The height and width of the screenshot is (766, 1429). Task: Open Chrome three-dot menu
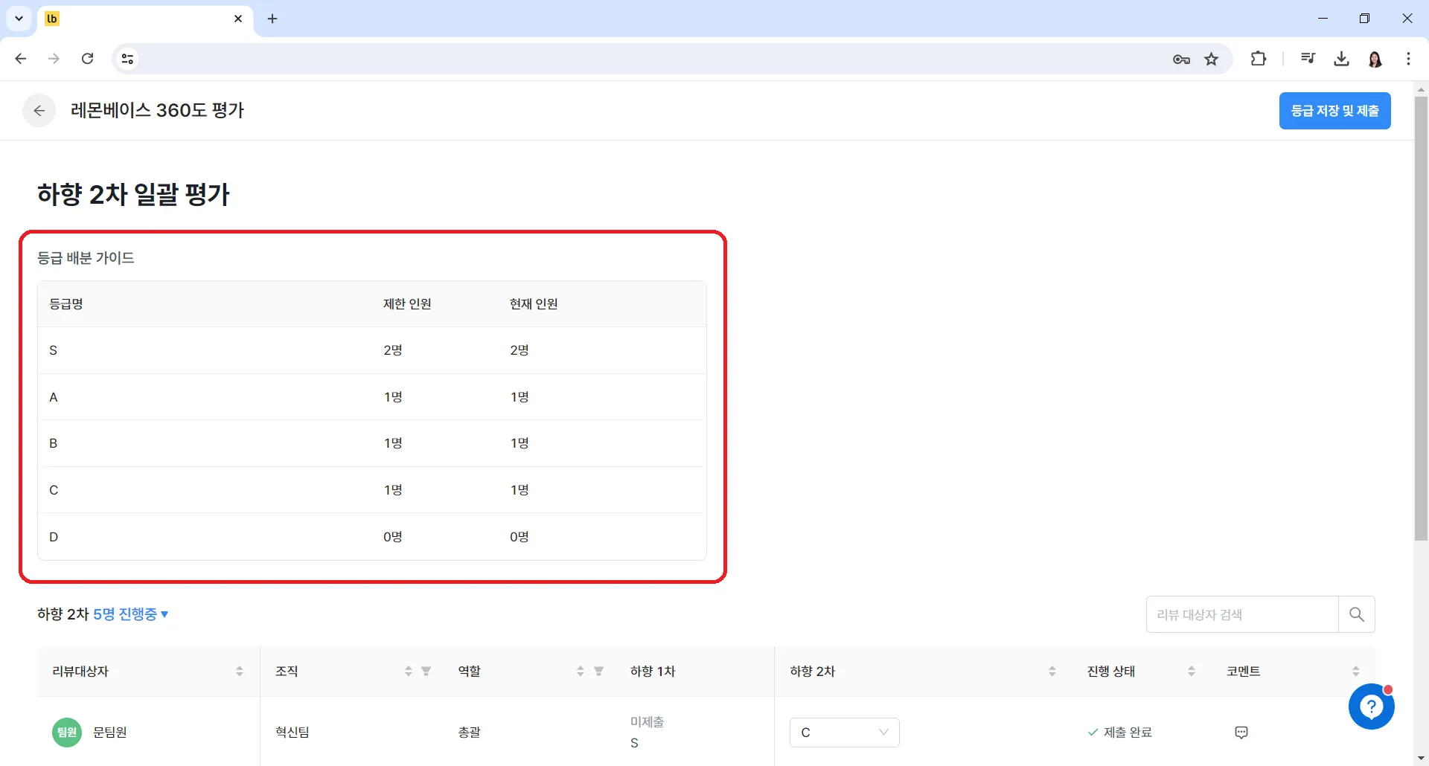[1408, 59]
